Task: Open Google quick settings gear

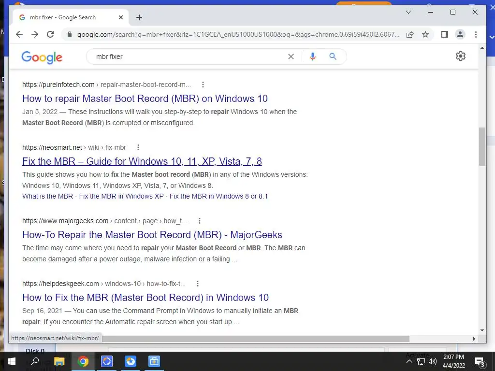Action: [x=461, y=56]
